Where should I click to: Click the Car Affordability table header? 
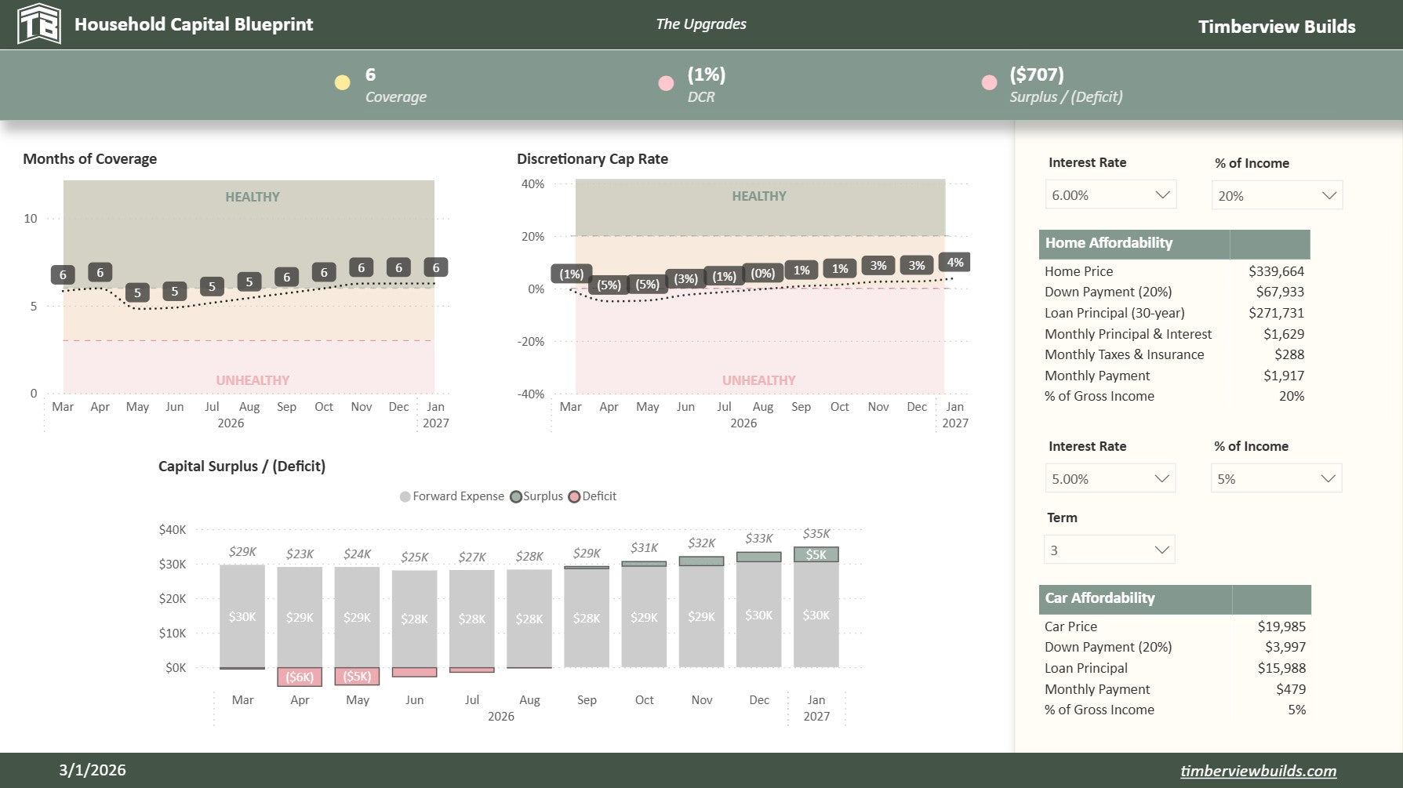pyautogui.click(x=1100, y=598)
